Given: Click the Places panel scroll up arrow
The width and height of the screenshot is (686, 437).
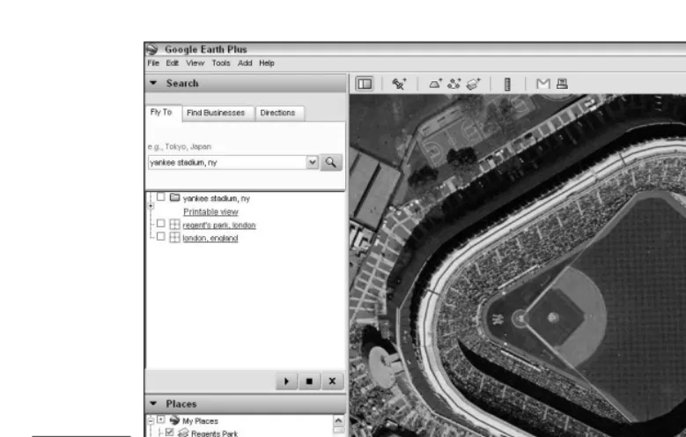Looking at the screenshot, I should 338,420.
